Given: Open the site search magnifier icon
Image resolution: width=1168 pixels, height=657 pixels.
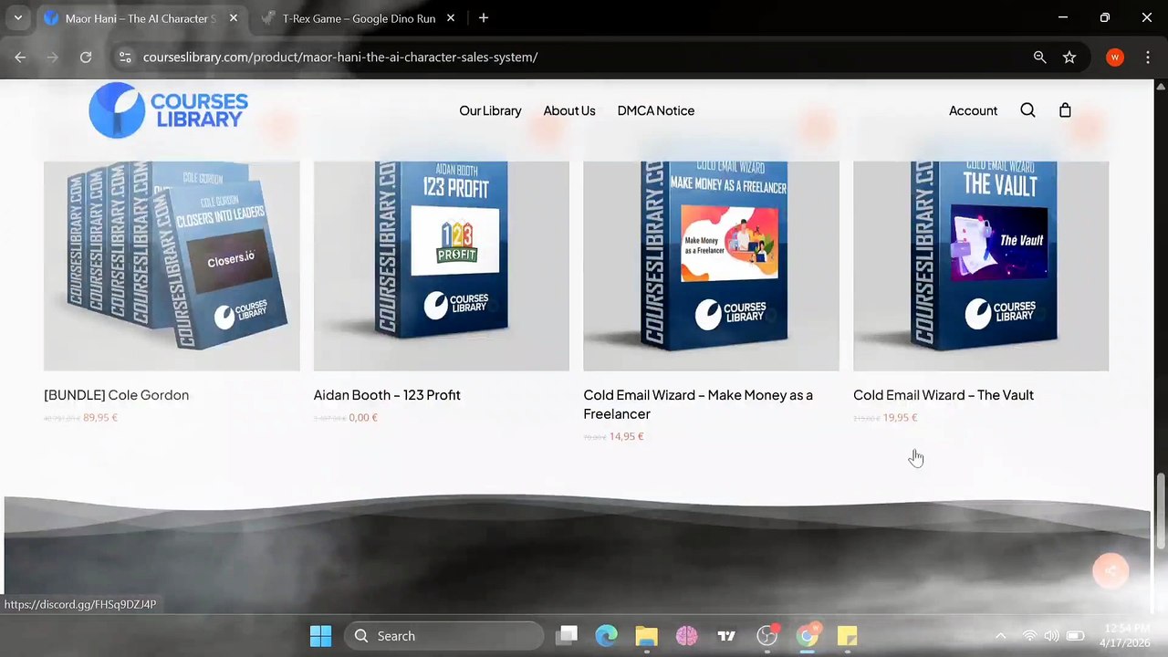Looking at the screenshot, I should (1027, 110).
